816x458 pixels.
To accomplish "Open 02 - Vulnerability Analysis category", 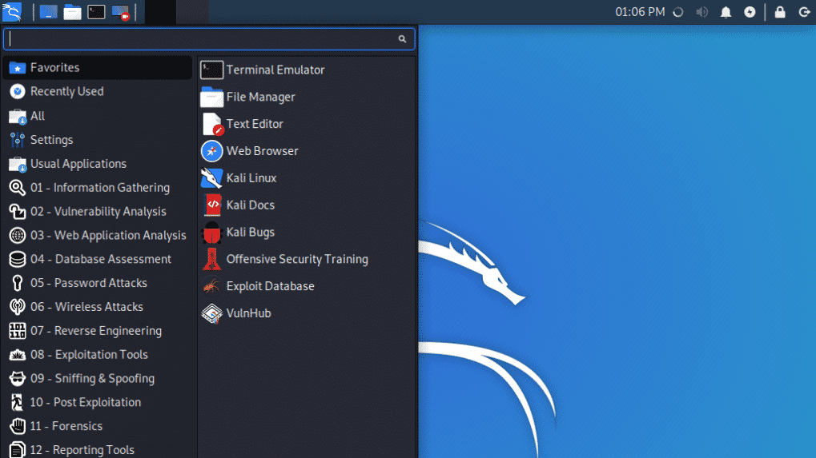I will (98, 211).
